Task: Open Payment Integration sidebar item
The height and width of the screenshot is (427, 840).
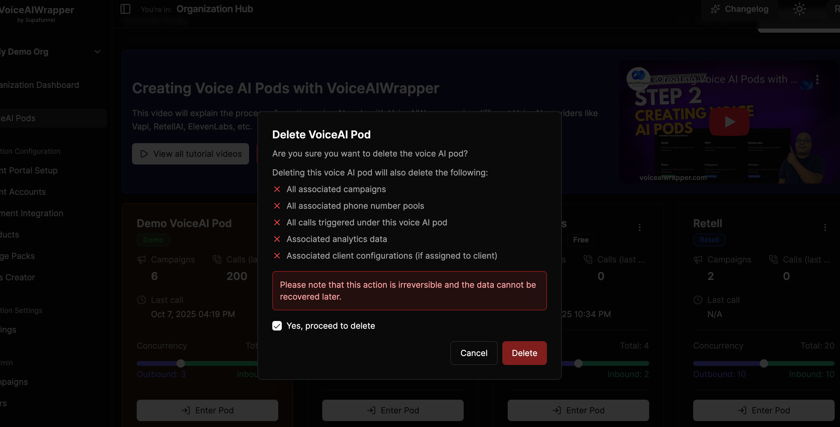Action: [x=31, y=213]
